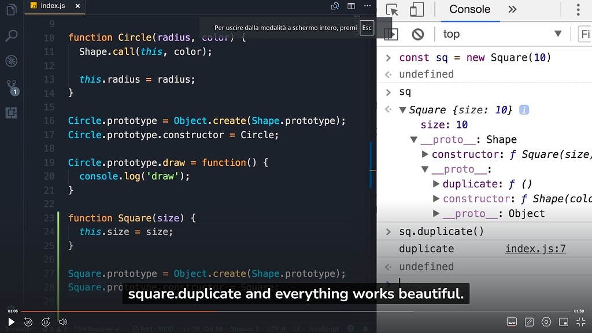The height and width of the screenshot is (333, 592).
Task: Open the index.js:7 source link
Action: tap(535, 249)
